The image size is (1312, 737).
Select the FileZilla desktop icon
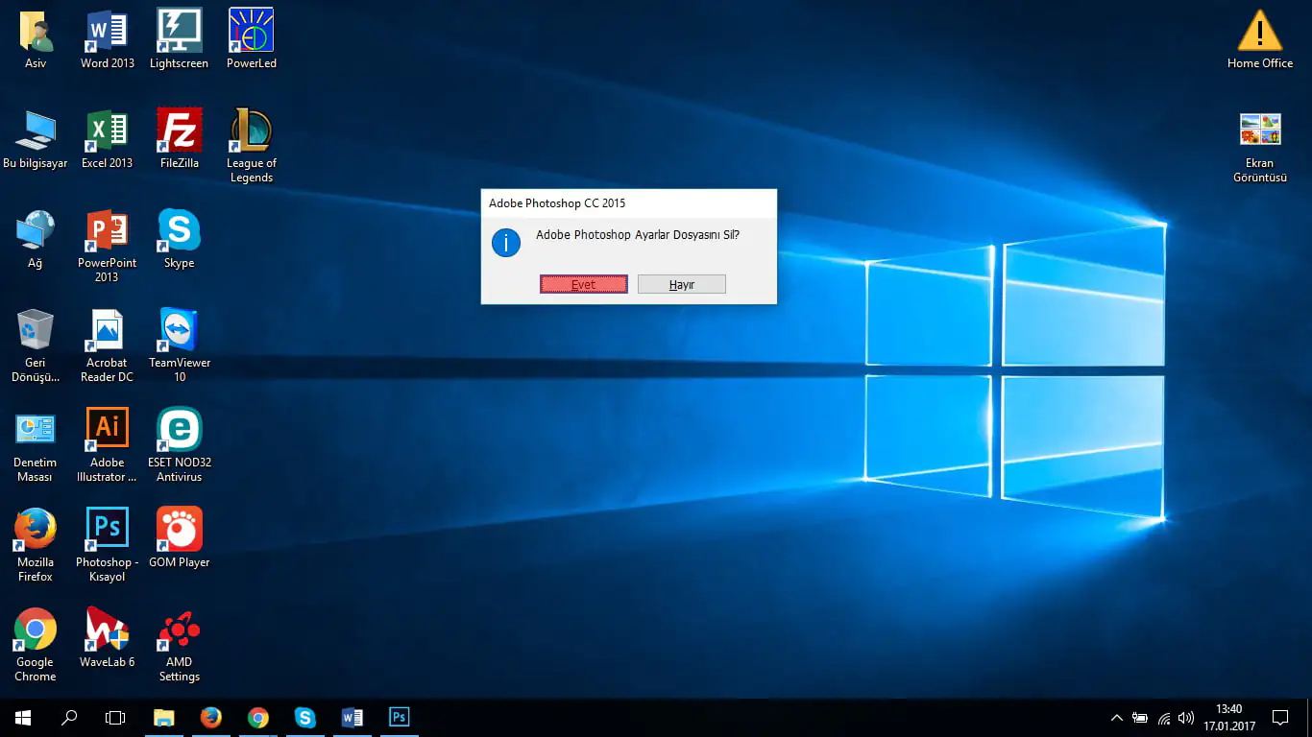coord(179,131)
